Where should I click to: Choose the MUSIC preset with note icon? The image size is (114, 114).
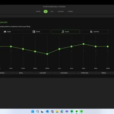[x=66, y=32]
